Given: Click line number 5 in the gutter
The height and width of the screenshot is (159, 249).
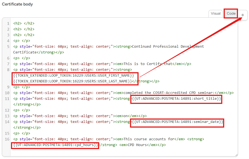Looking at the screenshot, I should (x=8, y=47).
